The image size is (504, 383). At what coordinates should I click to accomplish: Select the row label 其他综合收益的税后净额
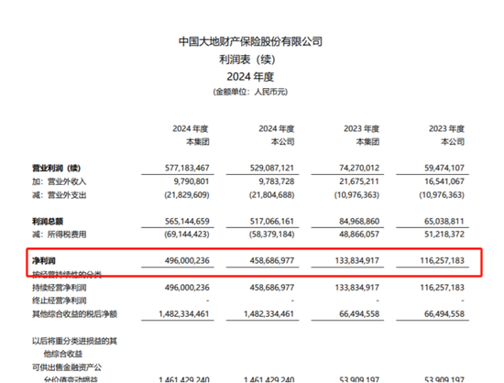74,314
